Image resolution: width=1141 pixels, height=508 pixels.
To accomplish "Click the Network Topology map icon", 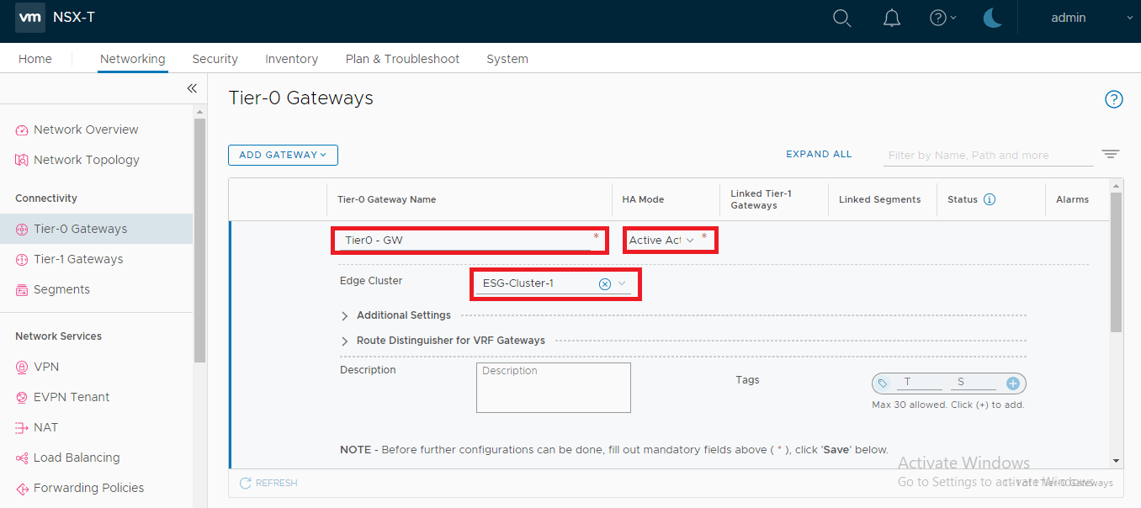I will pos(22,160).
